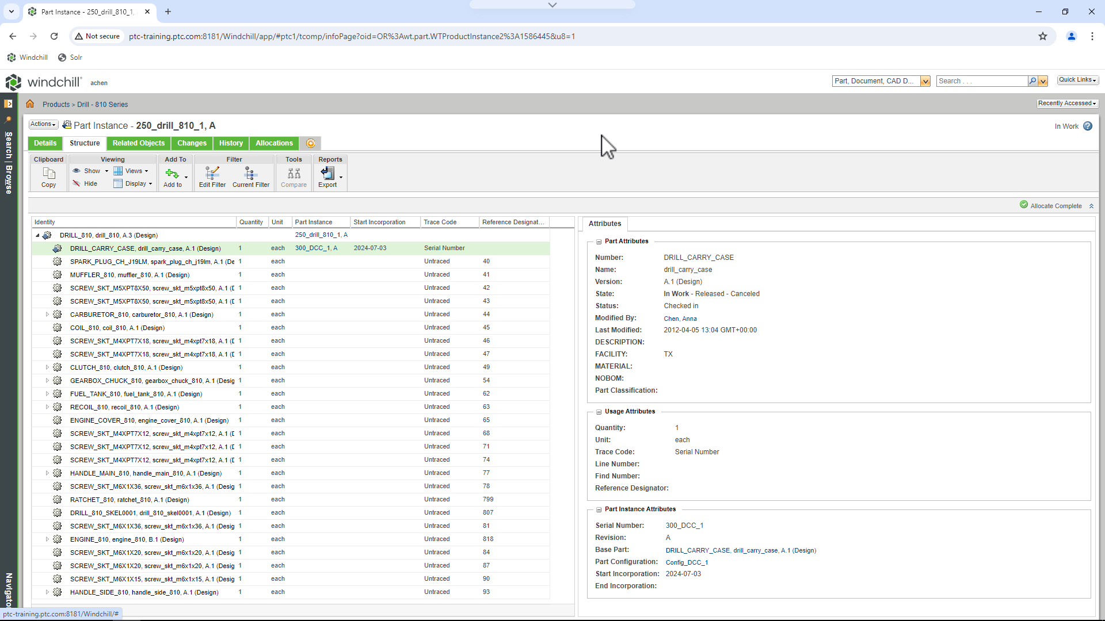Open the Recently Accessed dropdown

1067,103
